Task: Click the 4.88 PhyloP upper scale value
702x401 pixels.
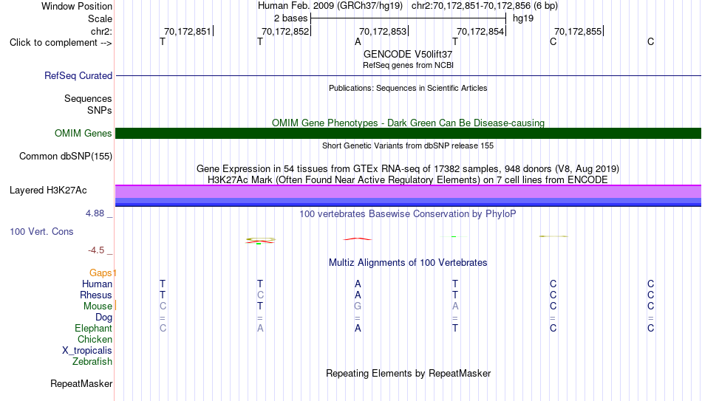Action: coord(95,213)
